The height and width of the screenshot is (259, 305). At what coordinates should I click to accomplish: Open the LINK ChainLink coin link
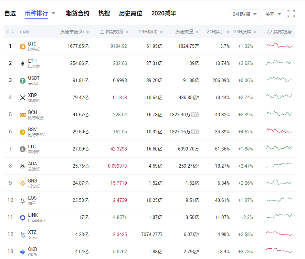point(37,218)
